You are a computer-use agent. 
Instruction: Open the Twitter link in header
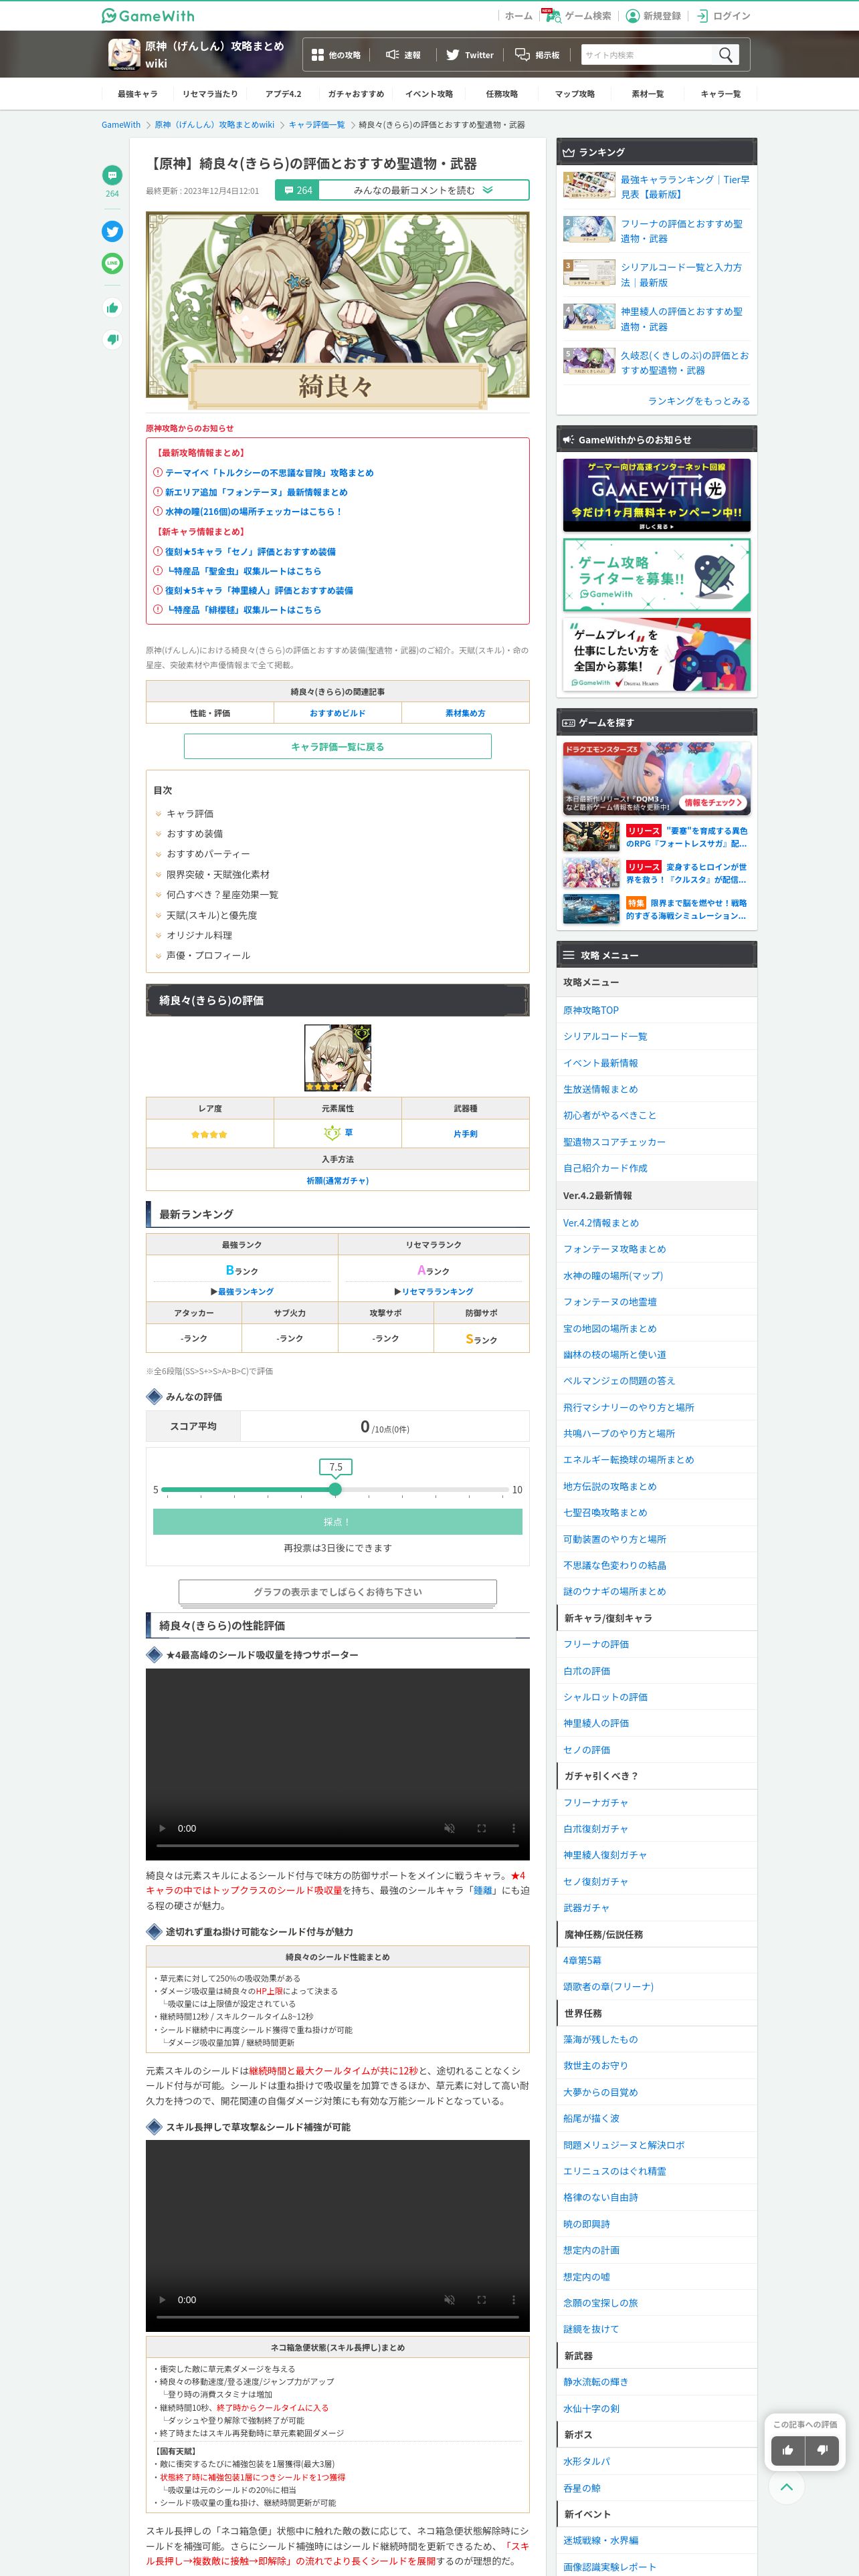click(x=470, y=55)
